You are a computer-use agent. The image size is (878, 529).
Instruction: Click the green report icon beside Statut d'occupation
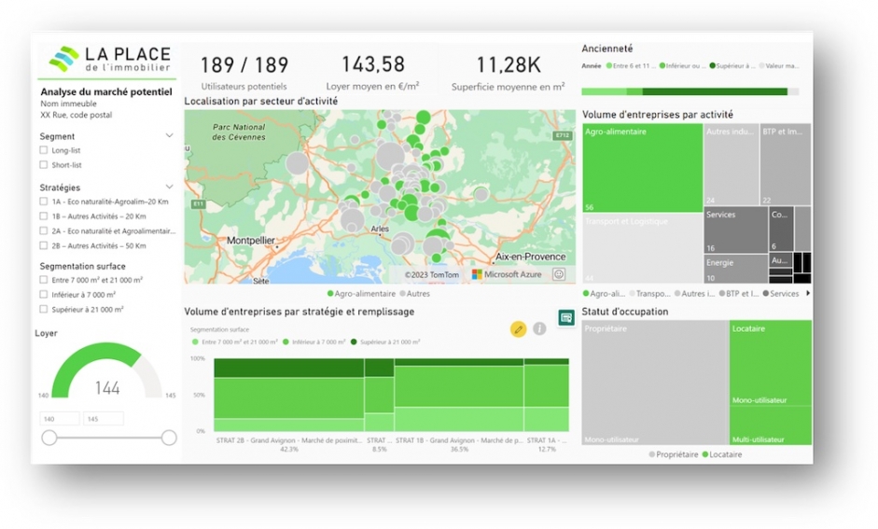click(x=565, y=318)
